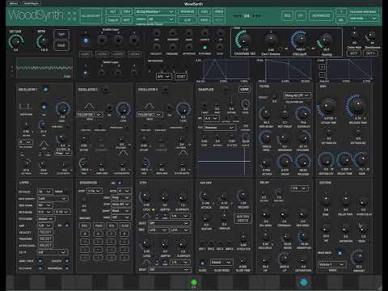
Task: Click the oscilloscope waveform display
Action: click(44, 68)
